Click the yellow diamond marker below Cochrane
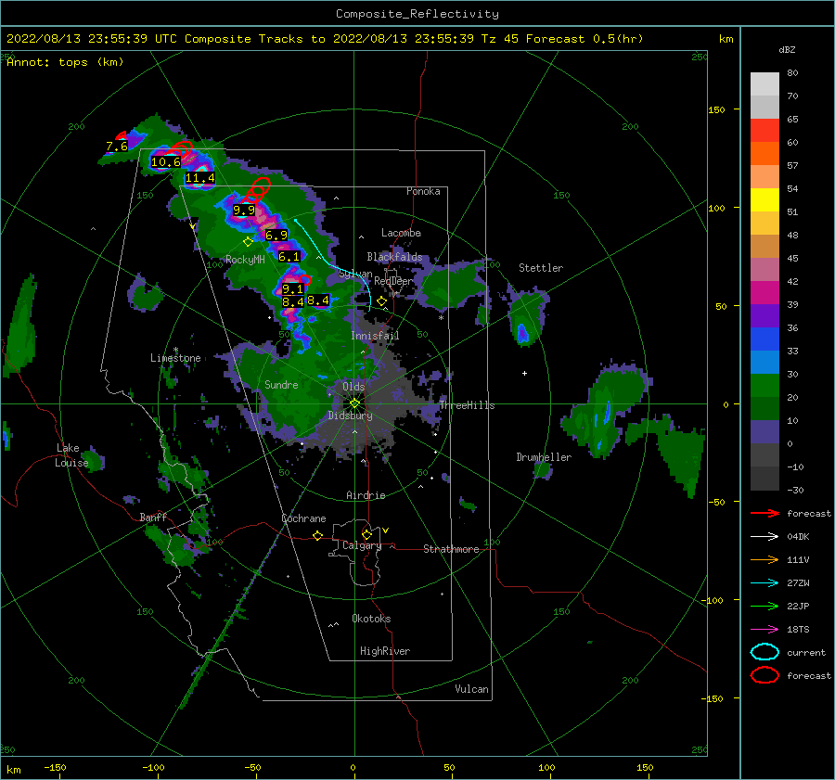 [317, 535]
